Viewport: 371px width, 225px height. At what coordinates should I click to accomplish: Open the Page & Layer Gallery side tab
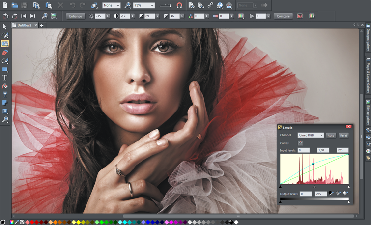[368, 76]
